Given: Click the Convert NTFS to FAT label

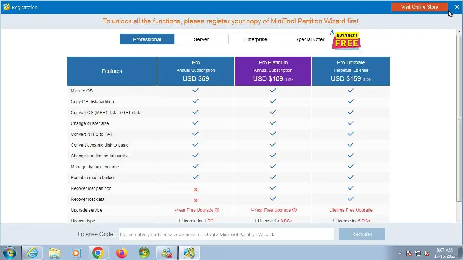Looking at the screenshot, I should (x=92, y=134).
